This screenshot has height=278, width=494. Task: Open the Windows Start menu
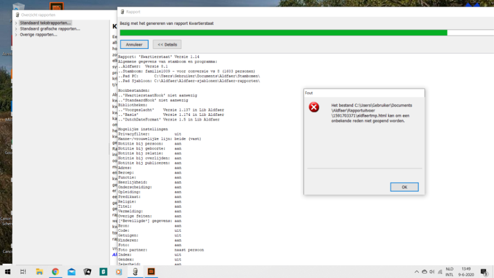8,271
